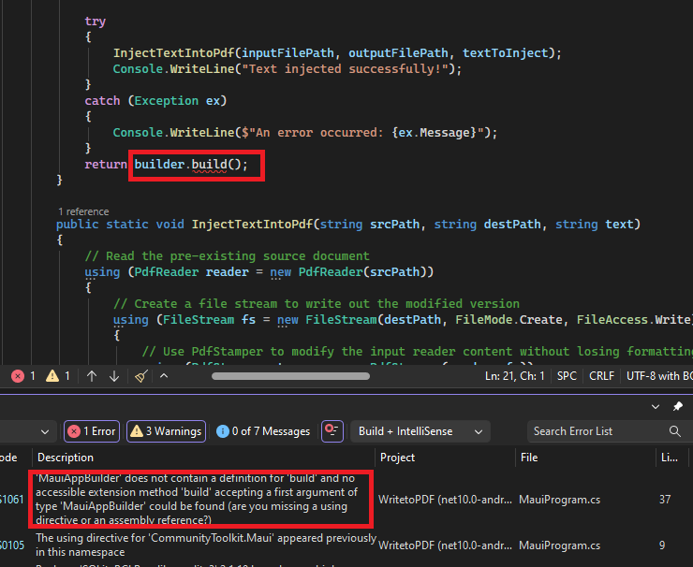Click the Ln: 21, Ch: 1 position indicator
693x567 pixels.
coord(515,376)
